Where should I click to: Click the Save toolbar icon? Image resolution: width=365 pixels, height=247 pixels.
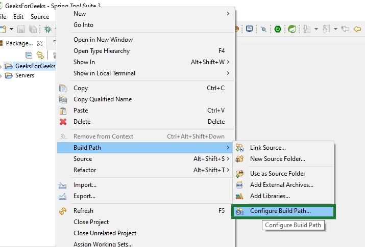click(21, 29)
